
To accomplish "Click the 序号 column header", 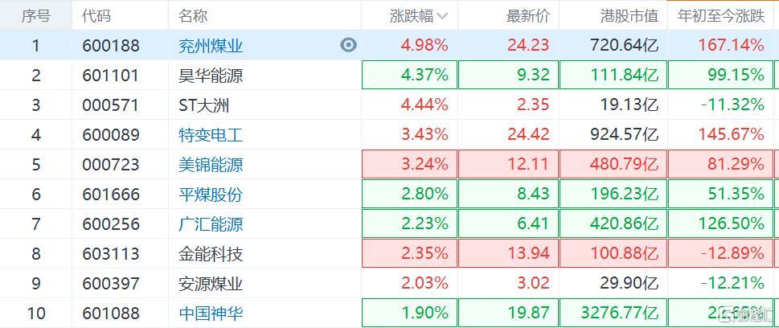I will [35, 15].
